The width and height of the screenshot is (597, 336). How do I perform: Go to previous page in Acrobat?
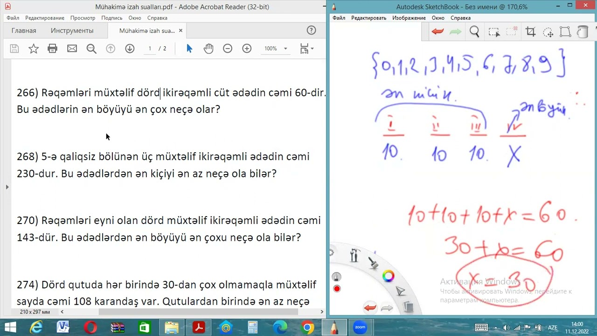tap(111, 49)
